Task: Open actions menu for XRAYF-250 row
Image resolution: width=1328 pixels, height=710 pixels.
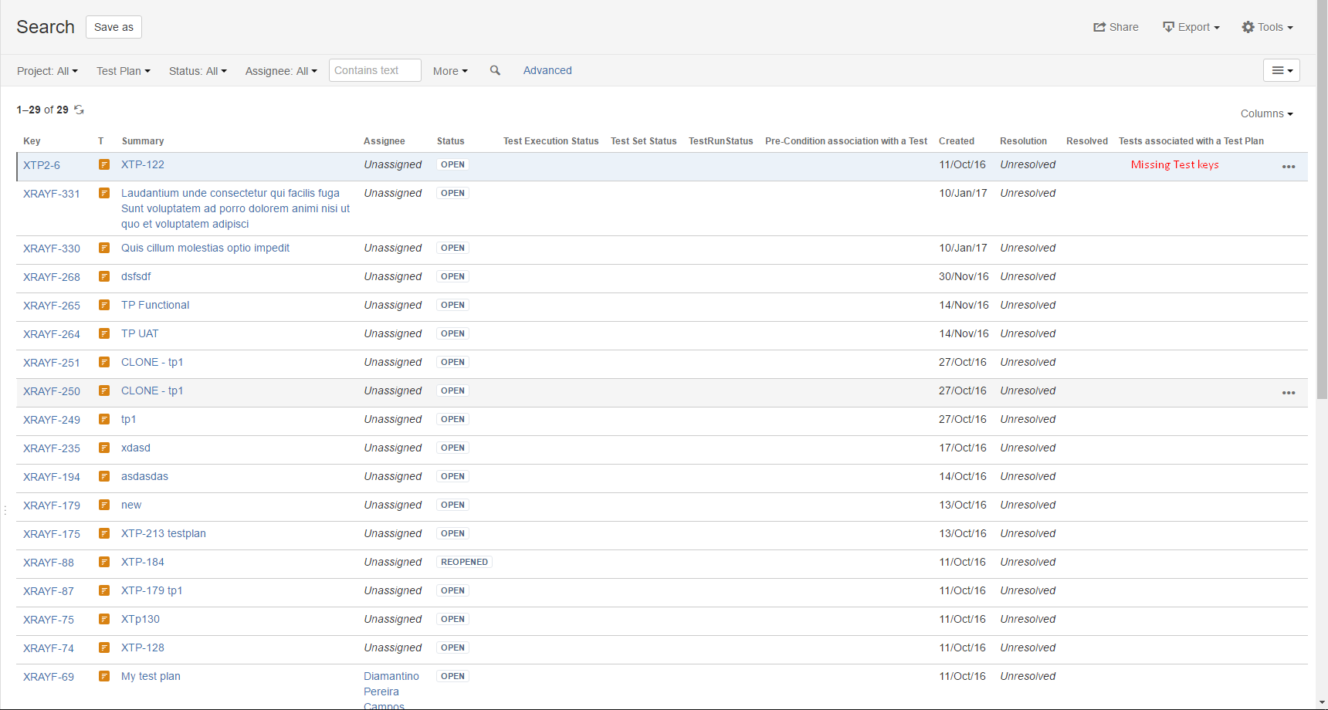Action: [x=1288, y=393]
